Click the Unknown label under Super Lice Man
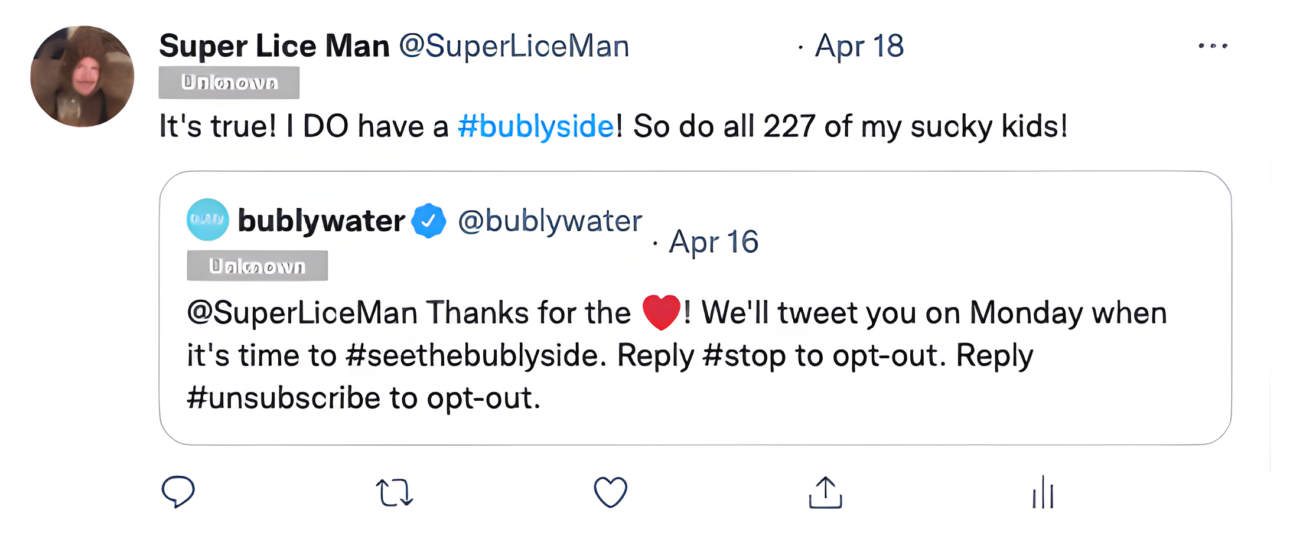This screenshot has height=536, width=1290. [229, 83]
